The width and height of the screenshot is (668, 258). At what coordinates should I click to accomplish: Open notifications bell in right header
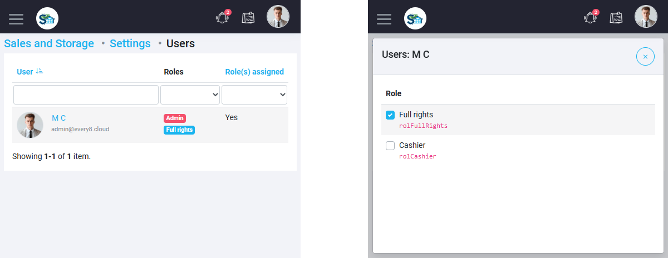pos(591,17)
